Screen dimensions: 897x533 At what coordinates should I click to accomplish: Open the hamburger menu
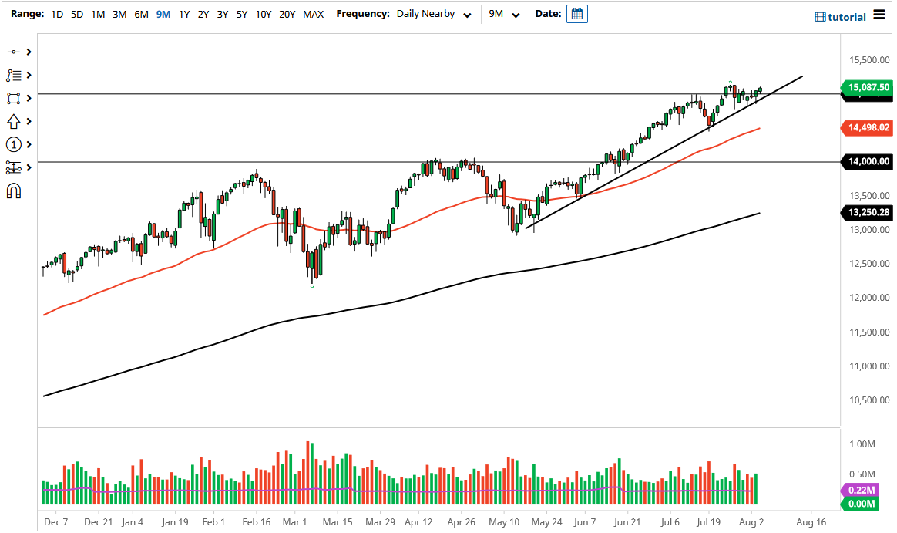(x=880, y=15)
